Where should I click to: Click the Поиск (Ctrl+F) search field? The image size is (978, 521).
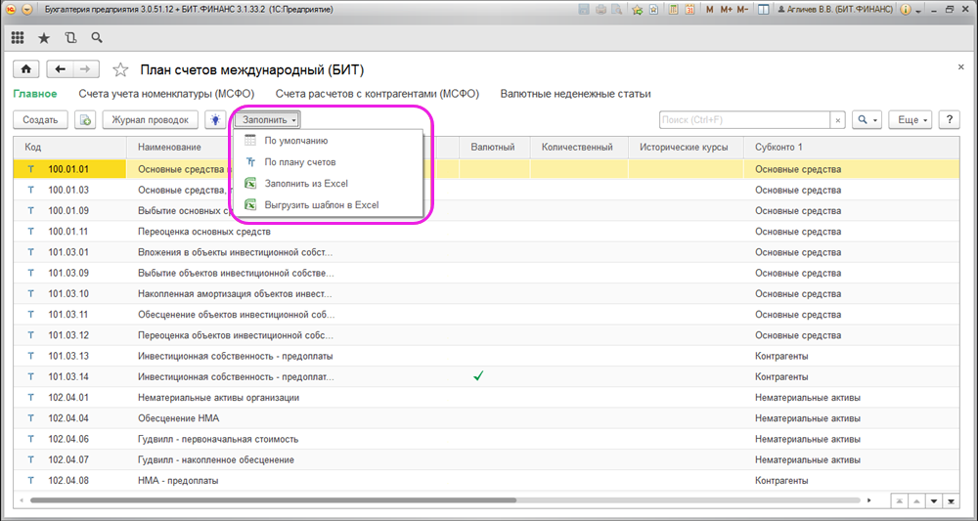click(x=743, y=119)
